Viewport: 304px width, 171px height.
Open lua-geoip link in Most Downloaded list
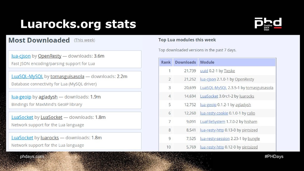tap(21, 97)
